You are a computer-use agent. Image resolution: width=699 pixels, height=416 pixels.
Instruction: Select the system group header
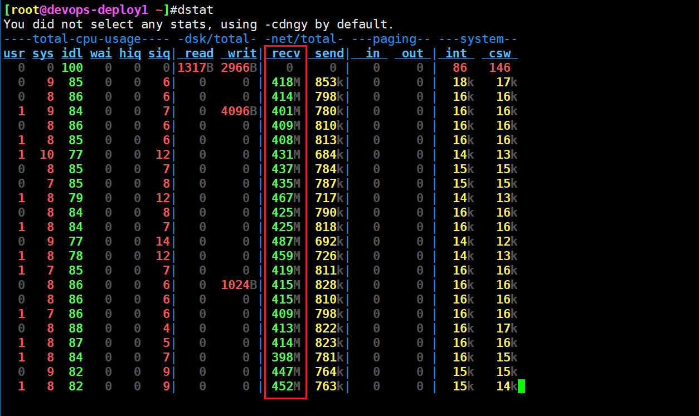point(478,39)
